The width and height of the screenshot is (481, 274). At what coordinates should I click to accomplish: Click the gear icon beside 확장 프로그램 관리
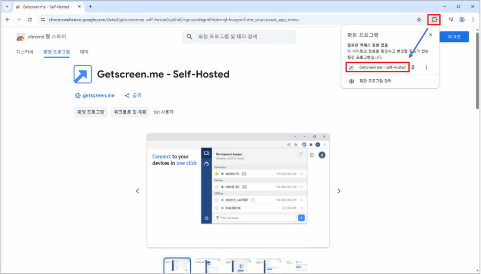pos(351,81)
